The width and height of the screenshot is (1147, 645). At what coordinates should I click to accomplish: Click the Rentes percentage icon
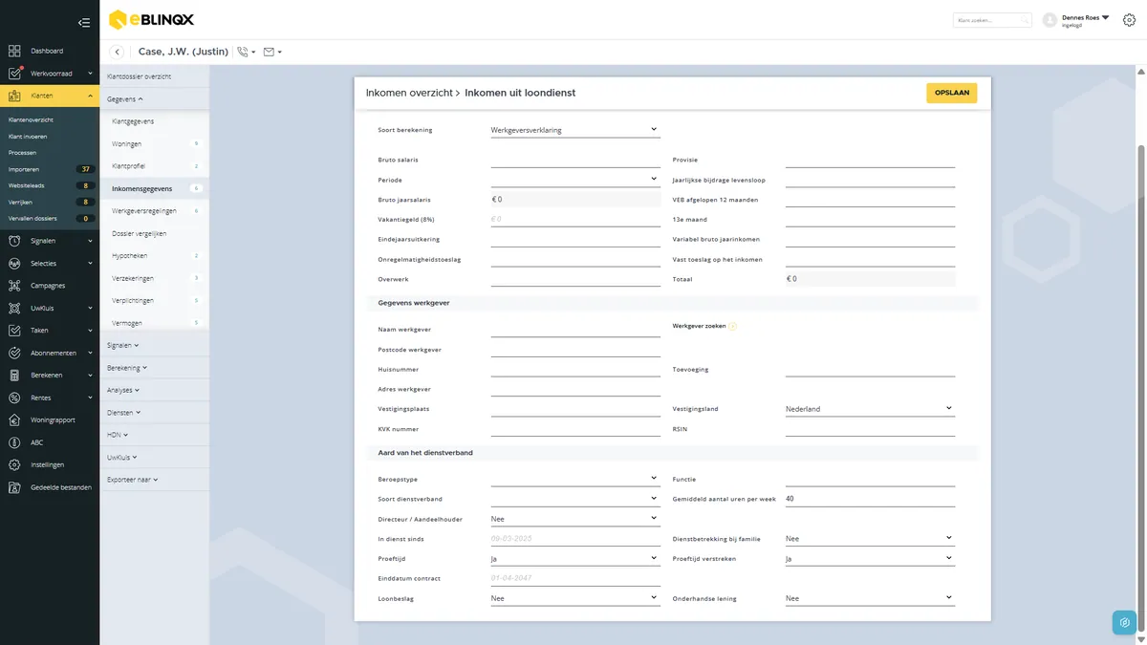coord(14,398)
